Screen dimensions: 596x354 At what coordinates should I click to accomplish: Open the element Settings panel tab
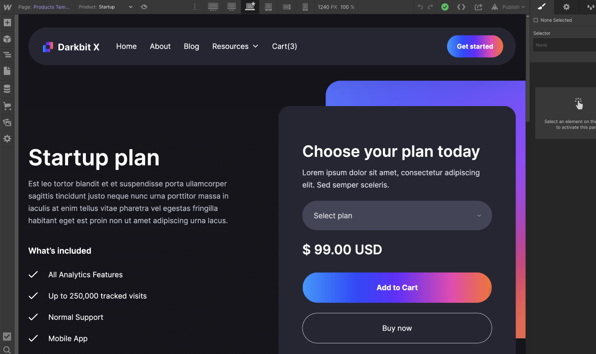(x=566, y=7)
